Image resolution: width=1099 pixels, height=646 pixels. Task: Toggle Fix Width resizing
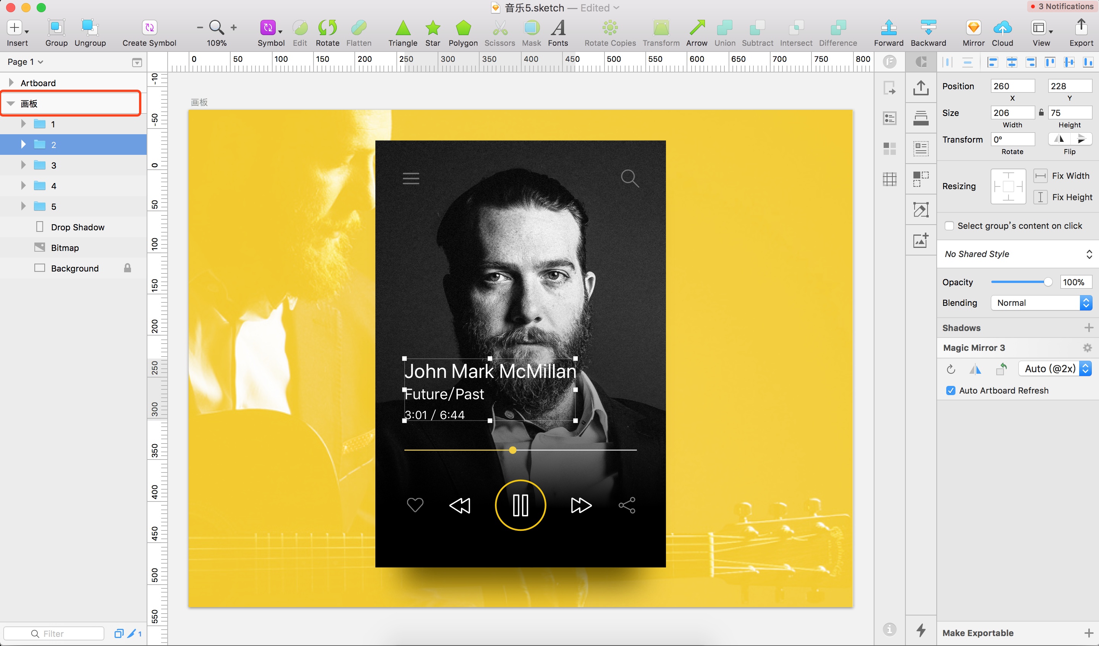pos(1040,175)
